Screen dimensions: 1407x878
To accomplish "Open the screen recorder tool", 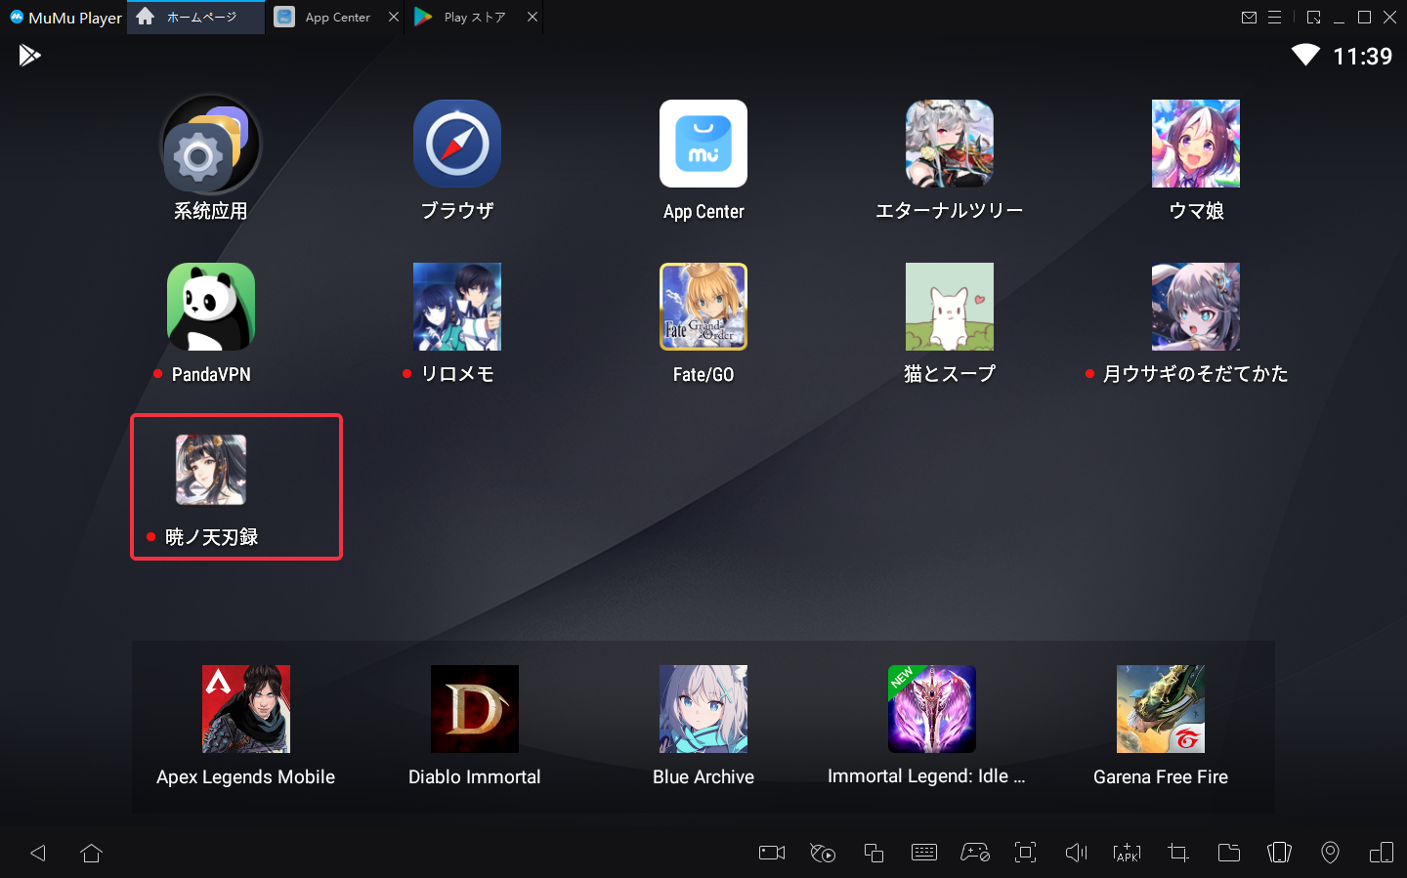I will 772,853.
